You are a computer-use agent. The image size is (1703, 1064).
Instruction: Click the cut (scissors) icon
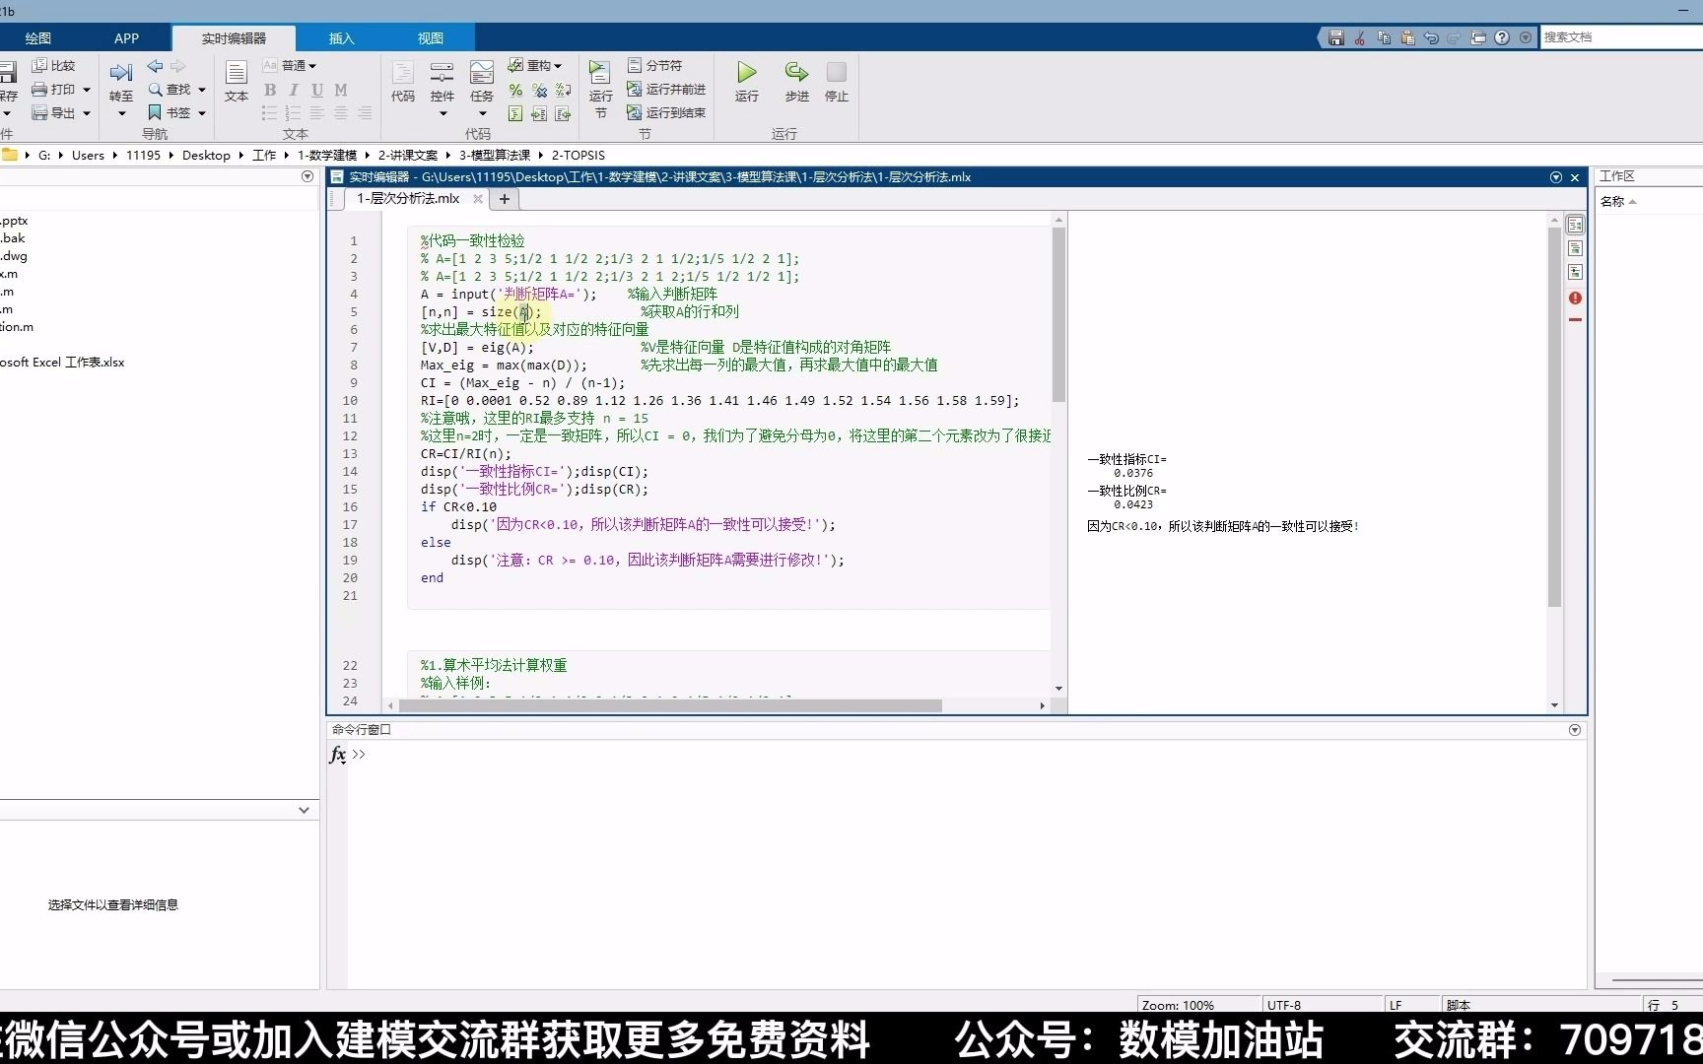point(1360,37)
